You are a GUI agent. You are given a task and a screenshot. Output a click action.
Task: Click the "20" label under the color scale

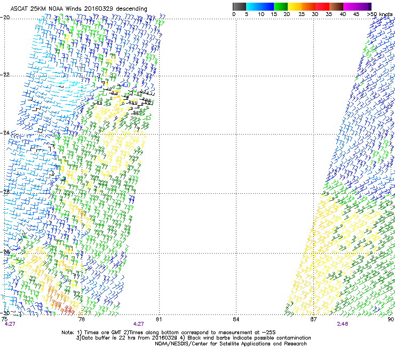(x=287, y=14)
